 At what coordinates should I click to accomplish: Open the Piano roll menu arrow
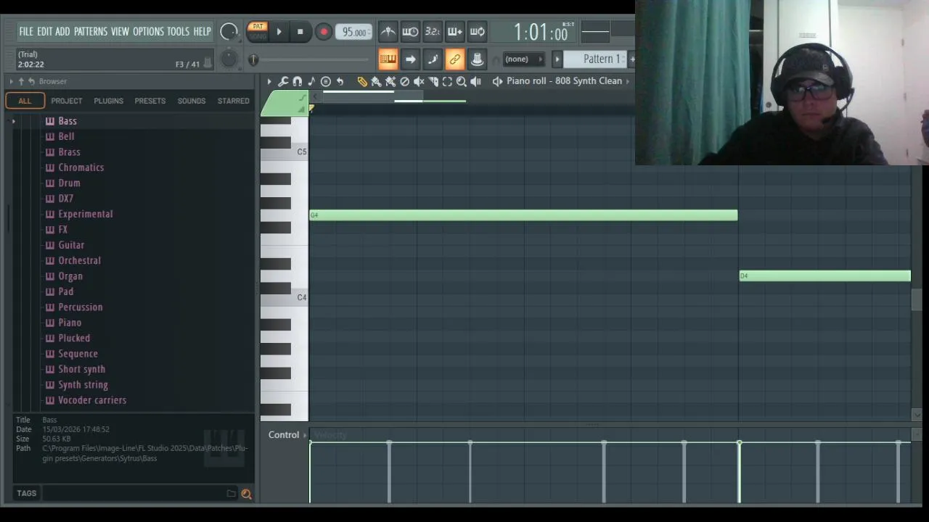point(269,81)
